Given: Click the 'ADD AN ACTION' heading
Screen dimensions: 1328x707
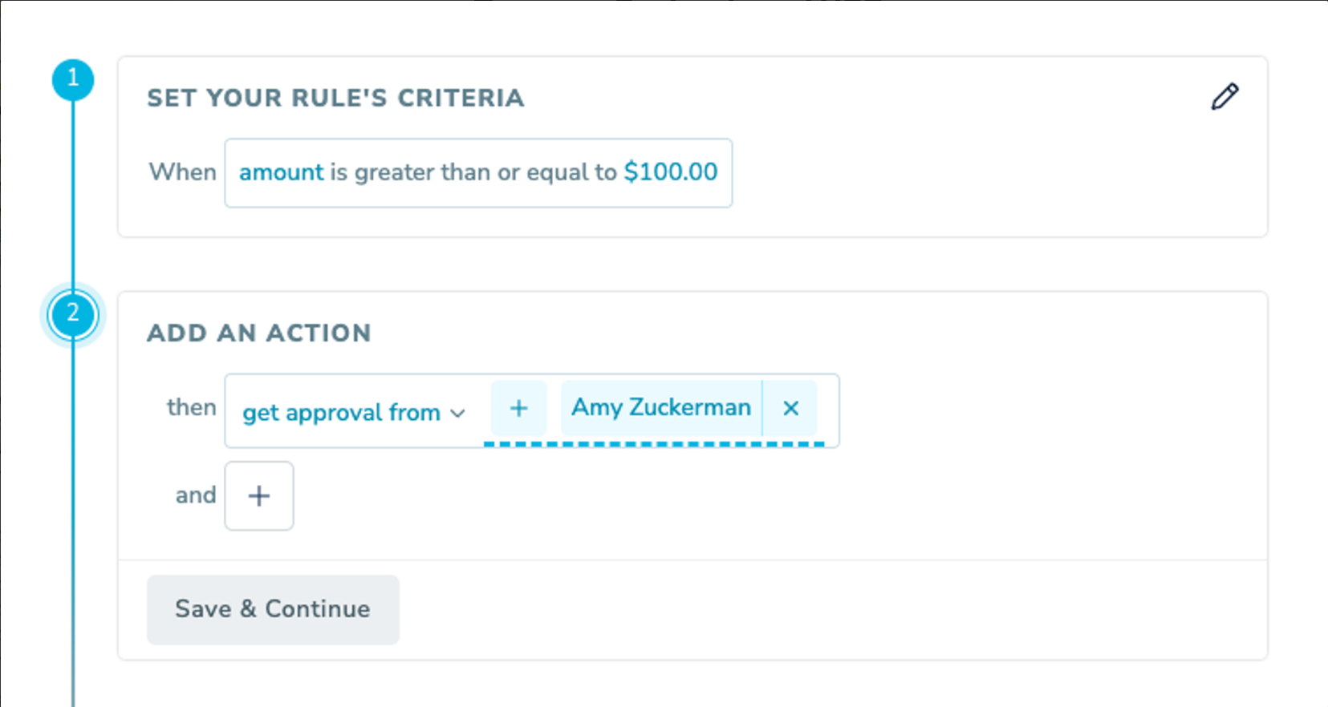Looking at the screenshot, I should pos(259,333).
